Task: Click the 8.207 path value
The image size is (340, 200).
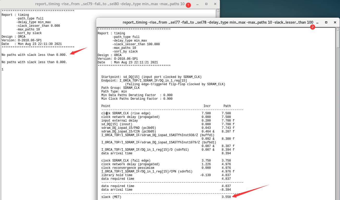Action: [x=226, y=131]
